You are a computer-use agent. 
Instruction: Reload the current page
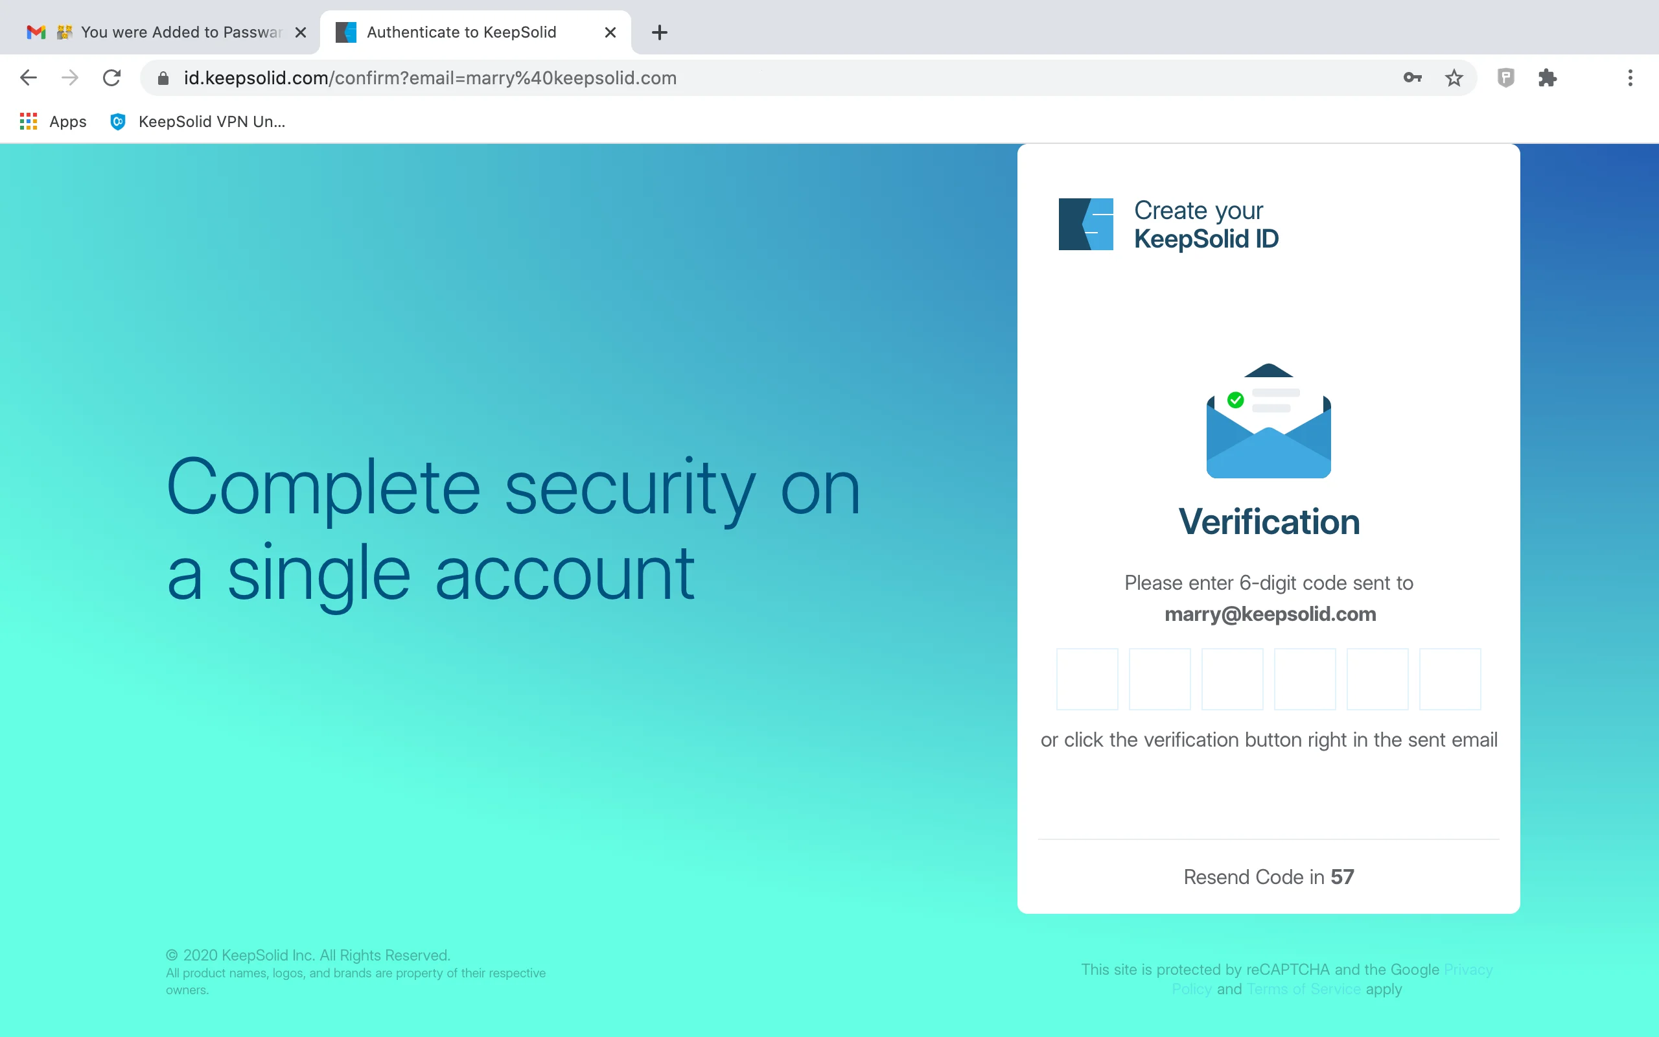[x=111, y=78]
